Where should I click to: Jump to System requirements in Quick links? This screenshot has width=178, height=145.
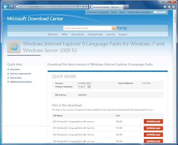pos(21,74)
